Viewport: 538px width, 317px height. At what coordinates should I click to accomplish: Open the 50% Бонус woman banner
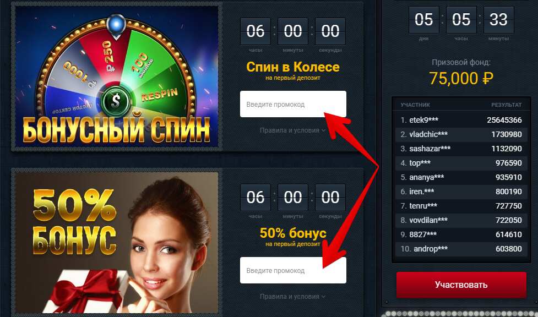point(117,243)
